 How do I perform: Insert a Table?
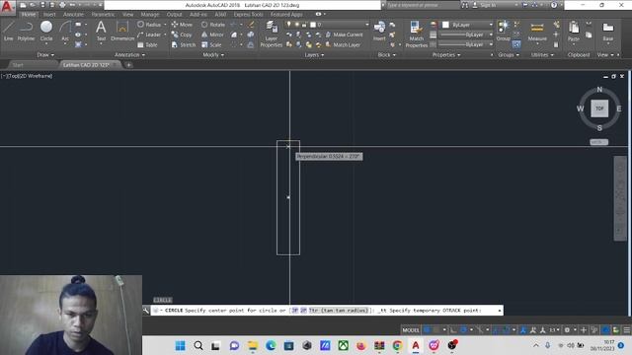tap(147, 44)
